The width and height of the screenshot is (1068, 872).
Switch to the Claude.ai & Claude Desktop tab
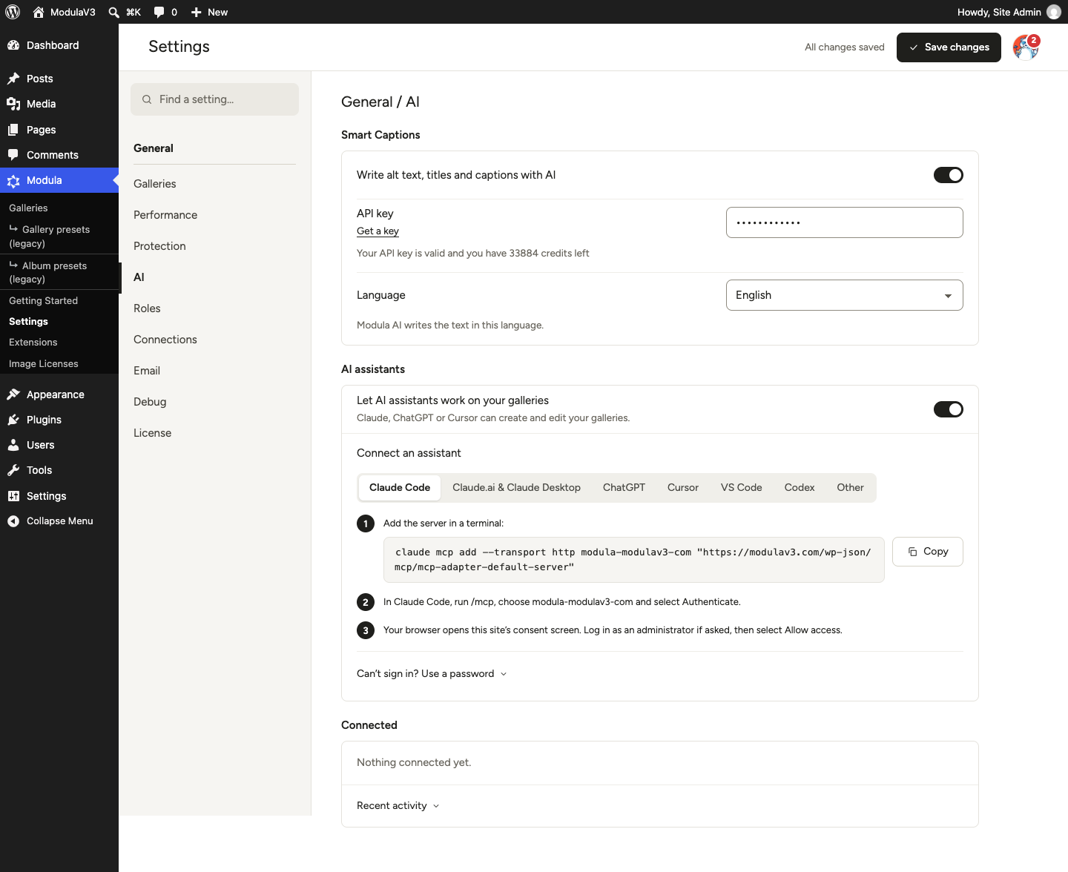point(516,487)
